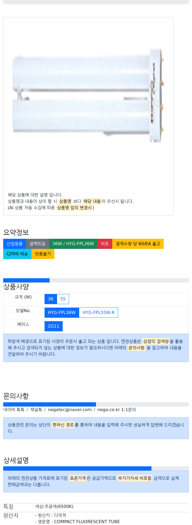Choose model HYG-FPL36W
The height and width of the screenshot is (525, 192).
62,313
